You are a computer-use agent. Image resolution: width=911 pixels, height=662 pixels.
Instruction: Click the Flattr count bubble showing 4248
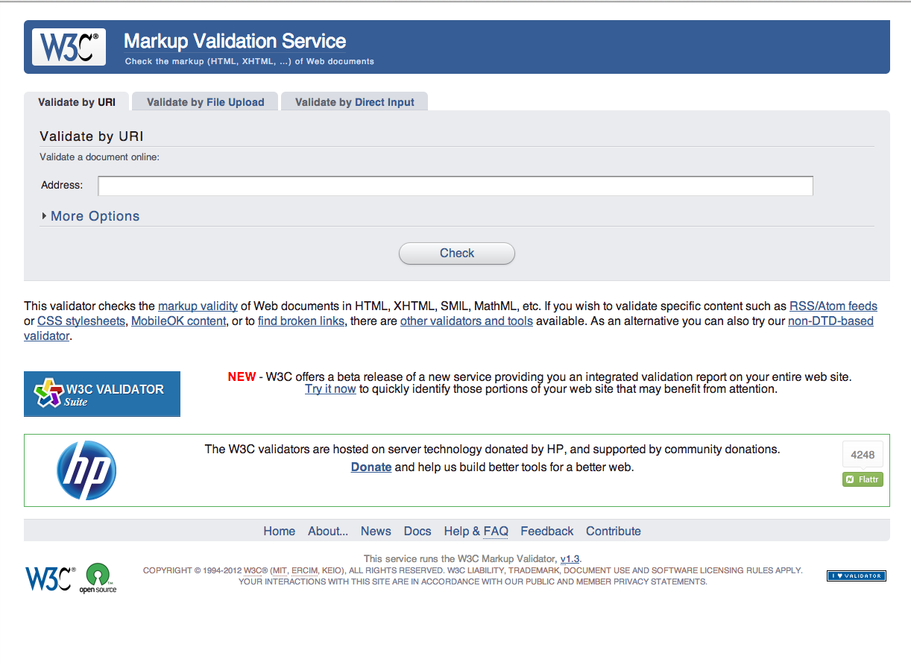(x=863, y=453)
